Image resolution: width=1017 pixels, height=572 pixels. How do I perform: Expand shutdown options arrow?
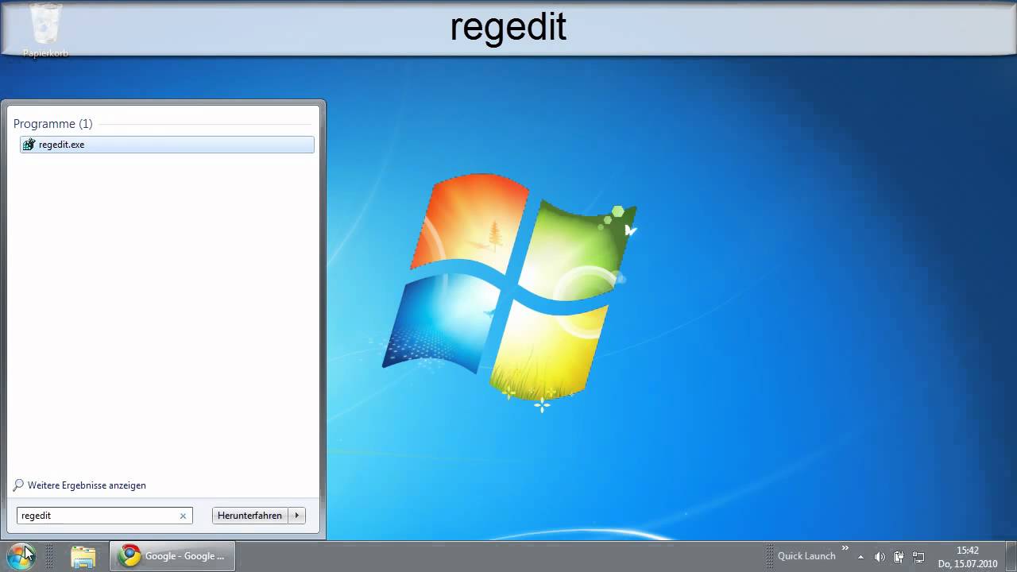click(x=296, y=516)
